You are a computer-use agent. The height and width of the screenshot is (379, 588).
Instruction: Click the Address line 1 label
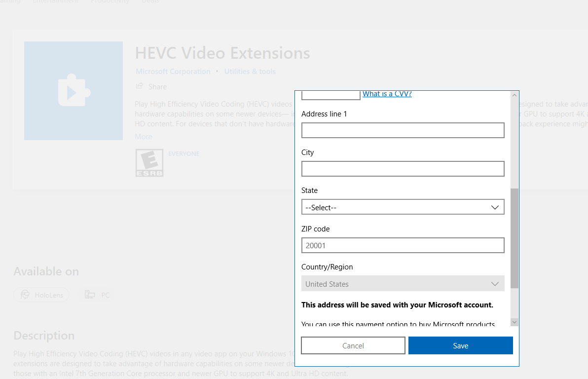(324, 114)
